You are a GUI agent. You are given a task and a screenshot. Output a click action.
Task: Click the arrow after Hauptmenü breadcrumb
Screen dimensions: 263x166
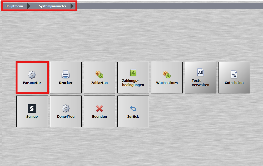pos(29,6)
